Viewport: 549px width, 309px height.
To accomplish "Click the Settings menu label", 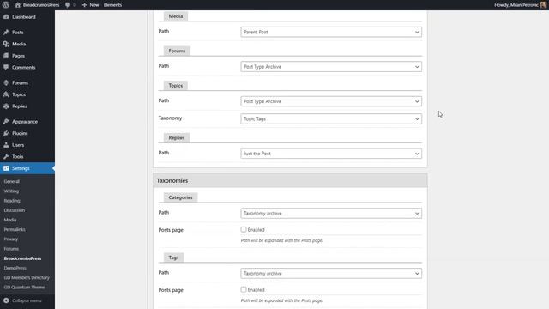I will pos(21,168).
